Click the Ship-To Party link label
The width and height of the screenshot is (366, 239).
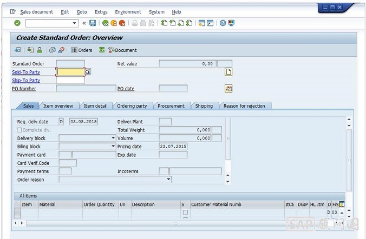point(26,81)
